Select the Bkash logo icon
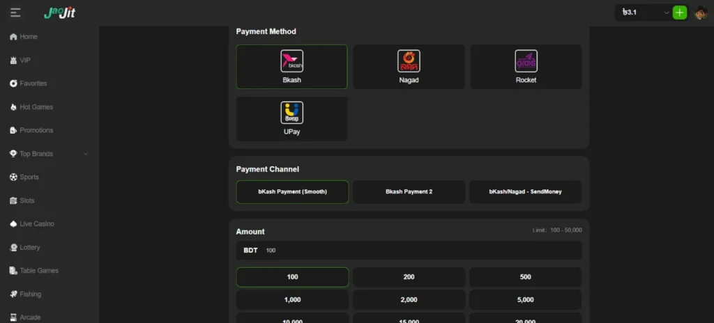 (x=292, y=61)
